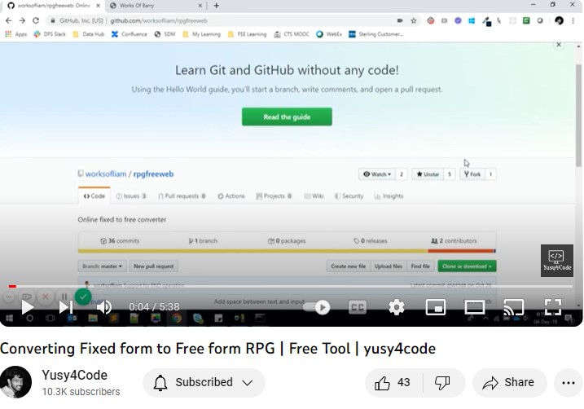Fork the repository

click(472, 174)
